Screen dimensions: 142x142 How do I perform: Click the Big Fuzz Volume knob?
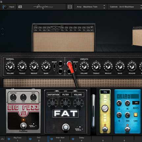tap(13, 97)
